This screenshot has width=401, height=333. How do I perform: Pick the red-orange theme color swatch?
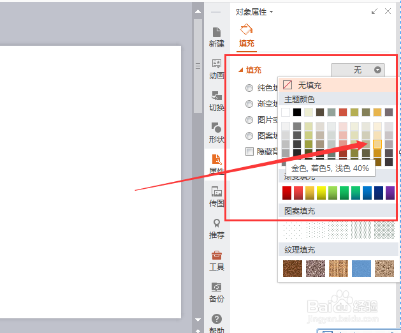point(343,112)
